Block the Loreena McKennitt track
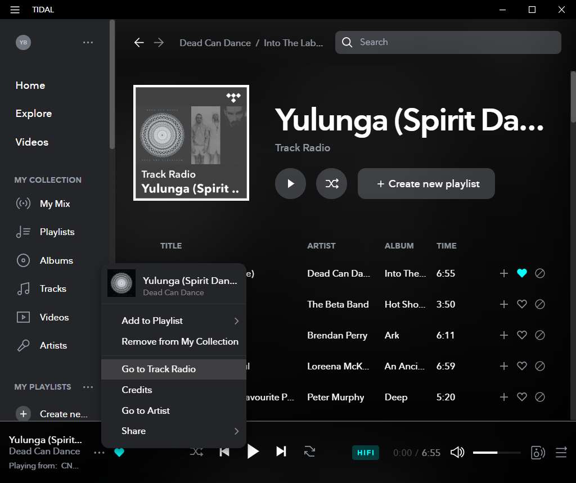Image resolution: width=576 pixels, height=483 pixels. click(539, 366)
